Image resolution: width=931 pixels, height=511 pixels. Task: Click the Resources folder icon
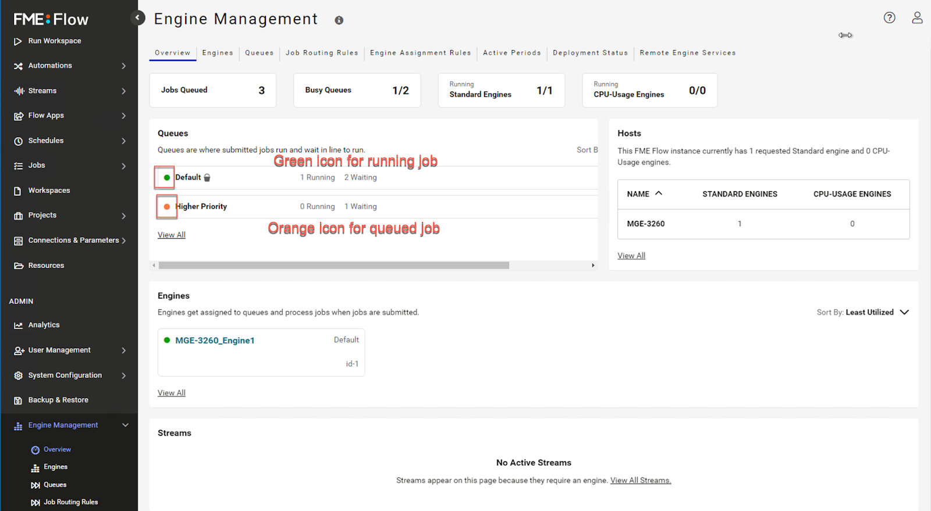pos(18,266)
